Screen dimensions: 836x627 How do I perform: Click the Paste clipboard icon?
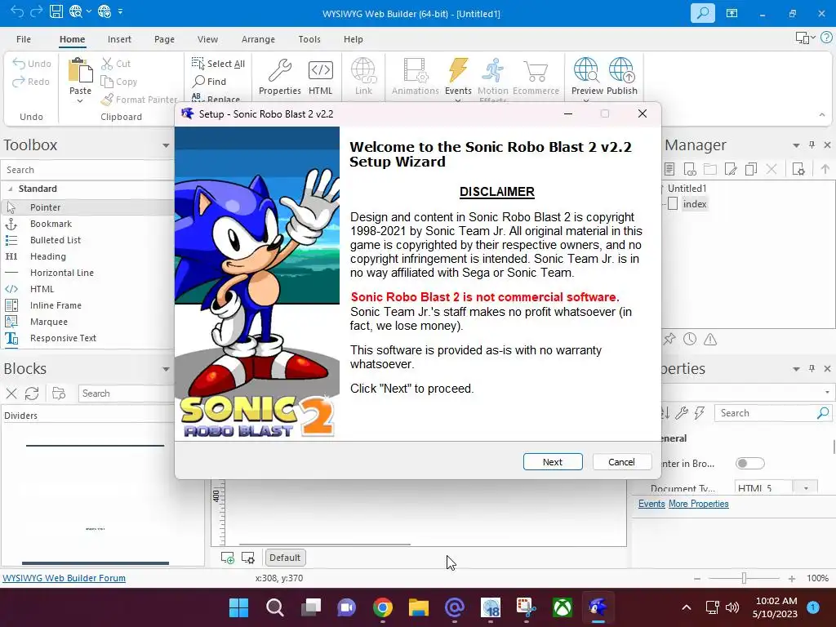pos(80,70)
